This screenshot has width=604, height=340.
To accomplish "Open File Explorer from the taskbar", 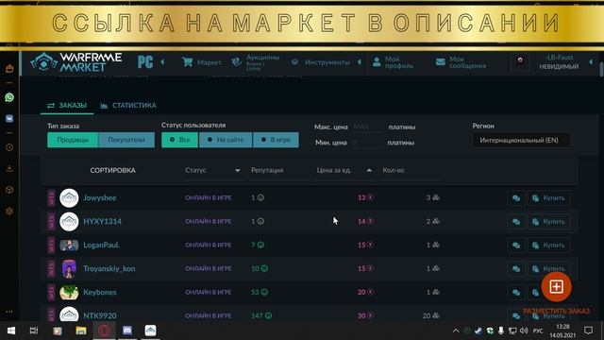I will point(81,331).
